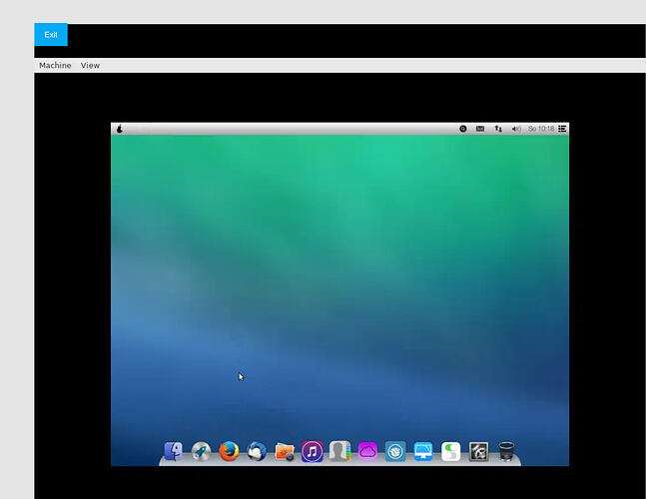Open the photo manager icon in the dock
This screenshot has height=499, width=646.
click(285, 451)
